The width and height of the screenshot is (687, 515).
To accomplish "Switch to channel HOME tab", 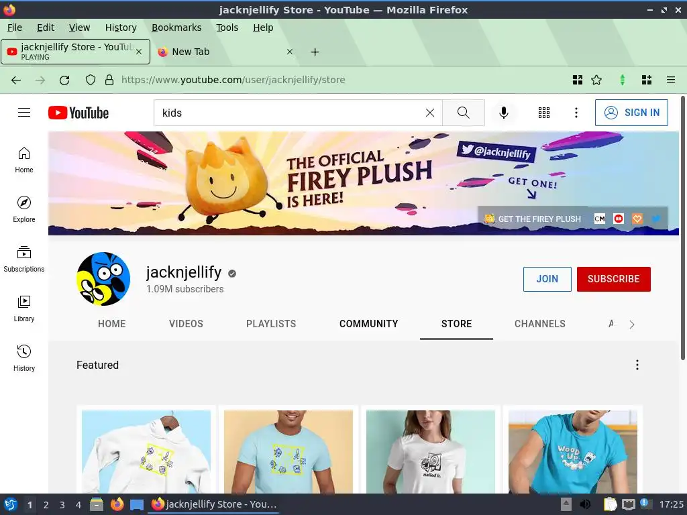I will 112,324.
